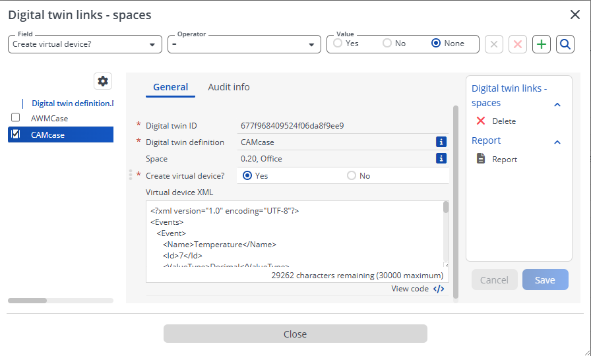Click the list horizontal scrollbar thumb
Viewport: 591px width, 356px height.
pyautogui.click(x=27, y=301)
